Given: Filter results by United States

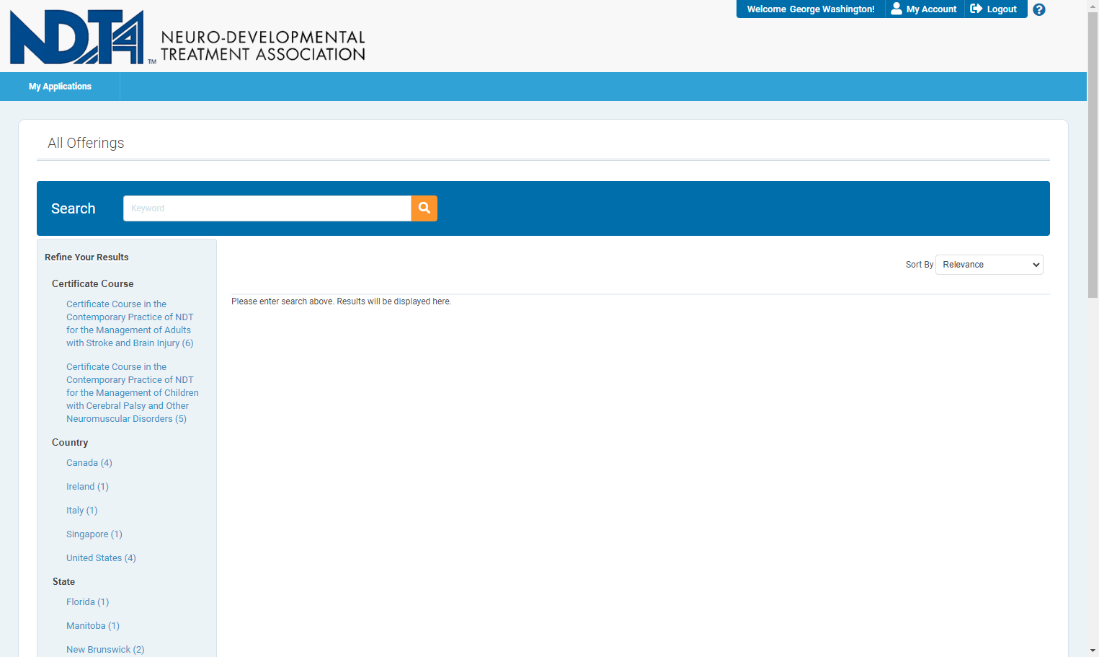Looking at the screenshot, I should pos(101,558).
